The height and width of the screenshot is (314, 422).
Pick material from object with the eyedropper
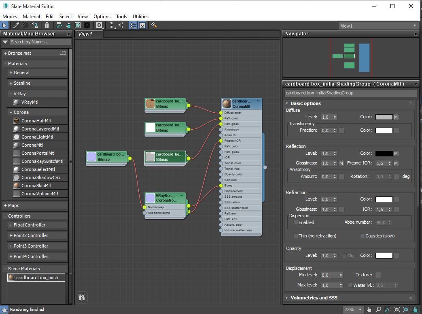click(x=16, y=26)
